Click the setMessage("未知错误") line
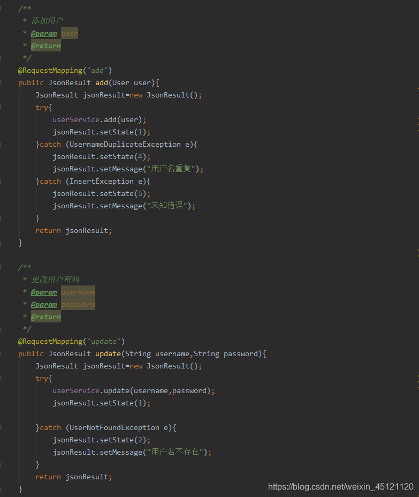 click(124, 206)
